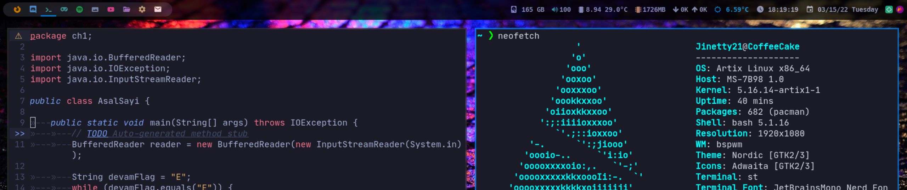The image size is (907, 190).
Task: Open the calendar date 03/15/22 Tuesday
Action: coord(843,10)
